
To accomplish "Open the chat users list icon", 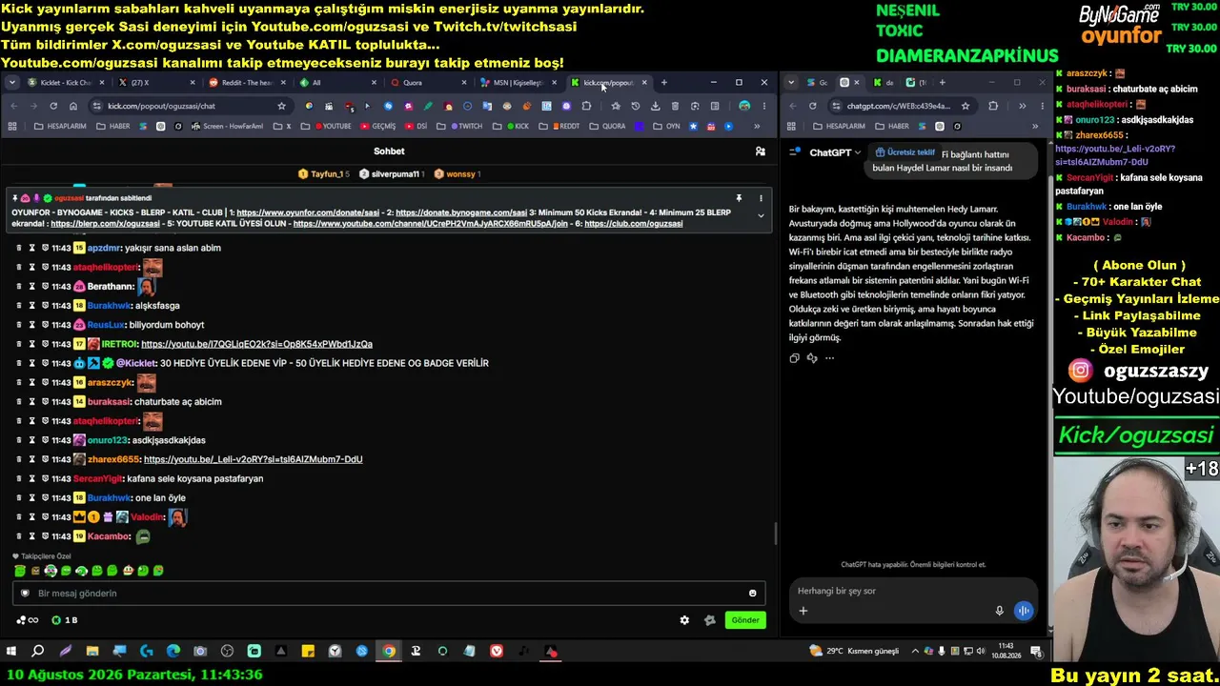I will (760, 151).
